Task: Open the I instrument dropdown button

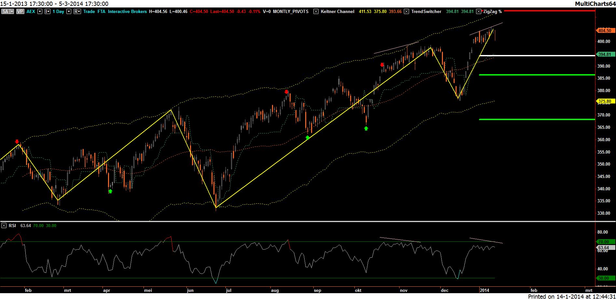Action: (48, 11)
